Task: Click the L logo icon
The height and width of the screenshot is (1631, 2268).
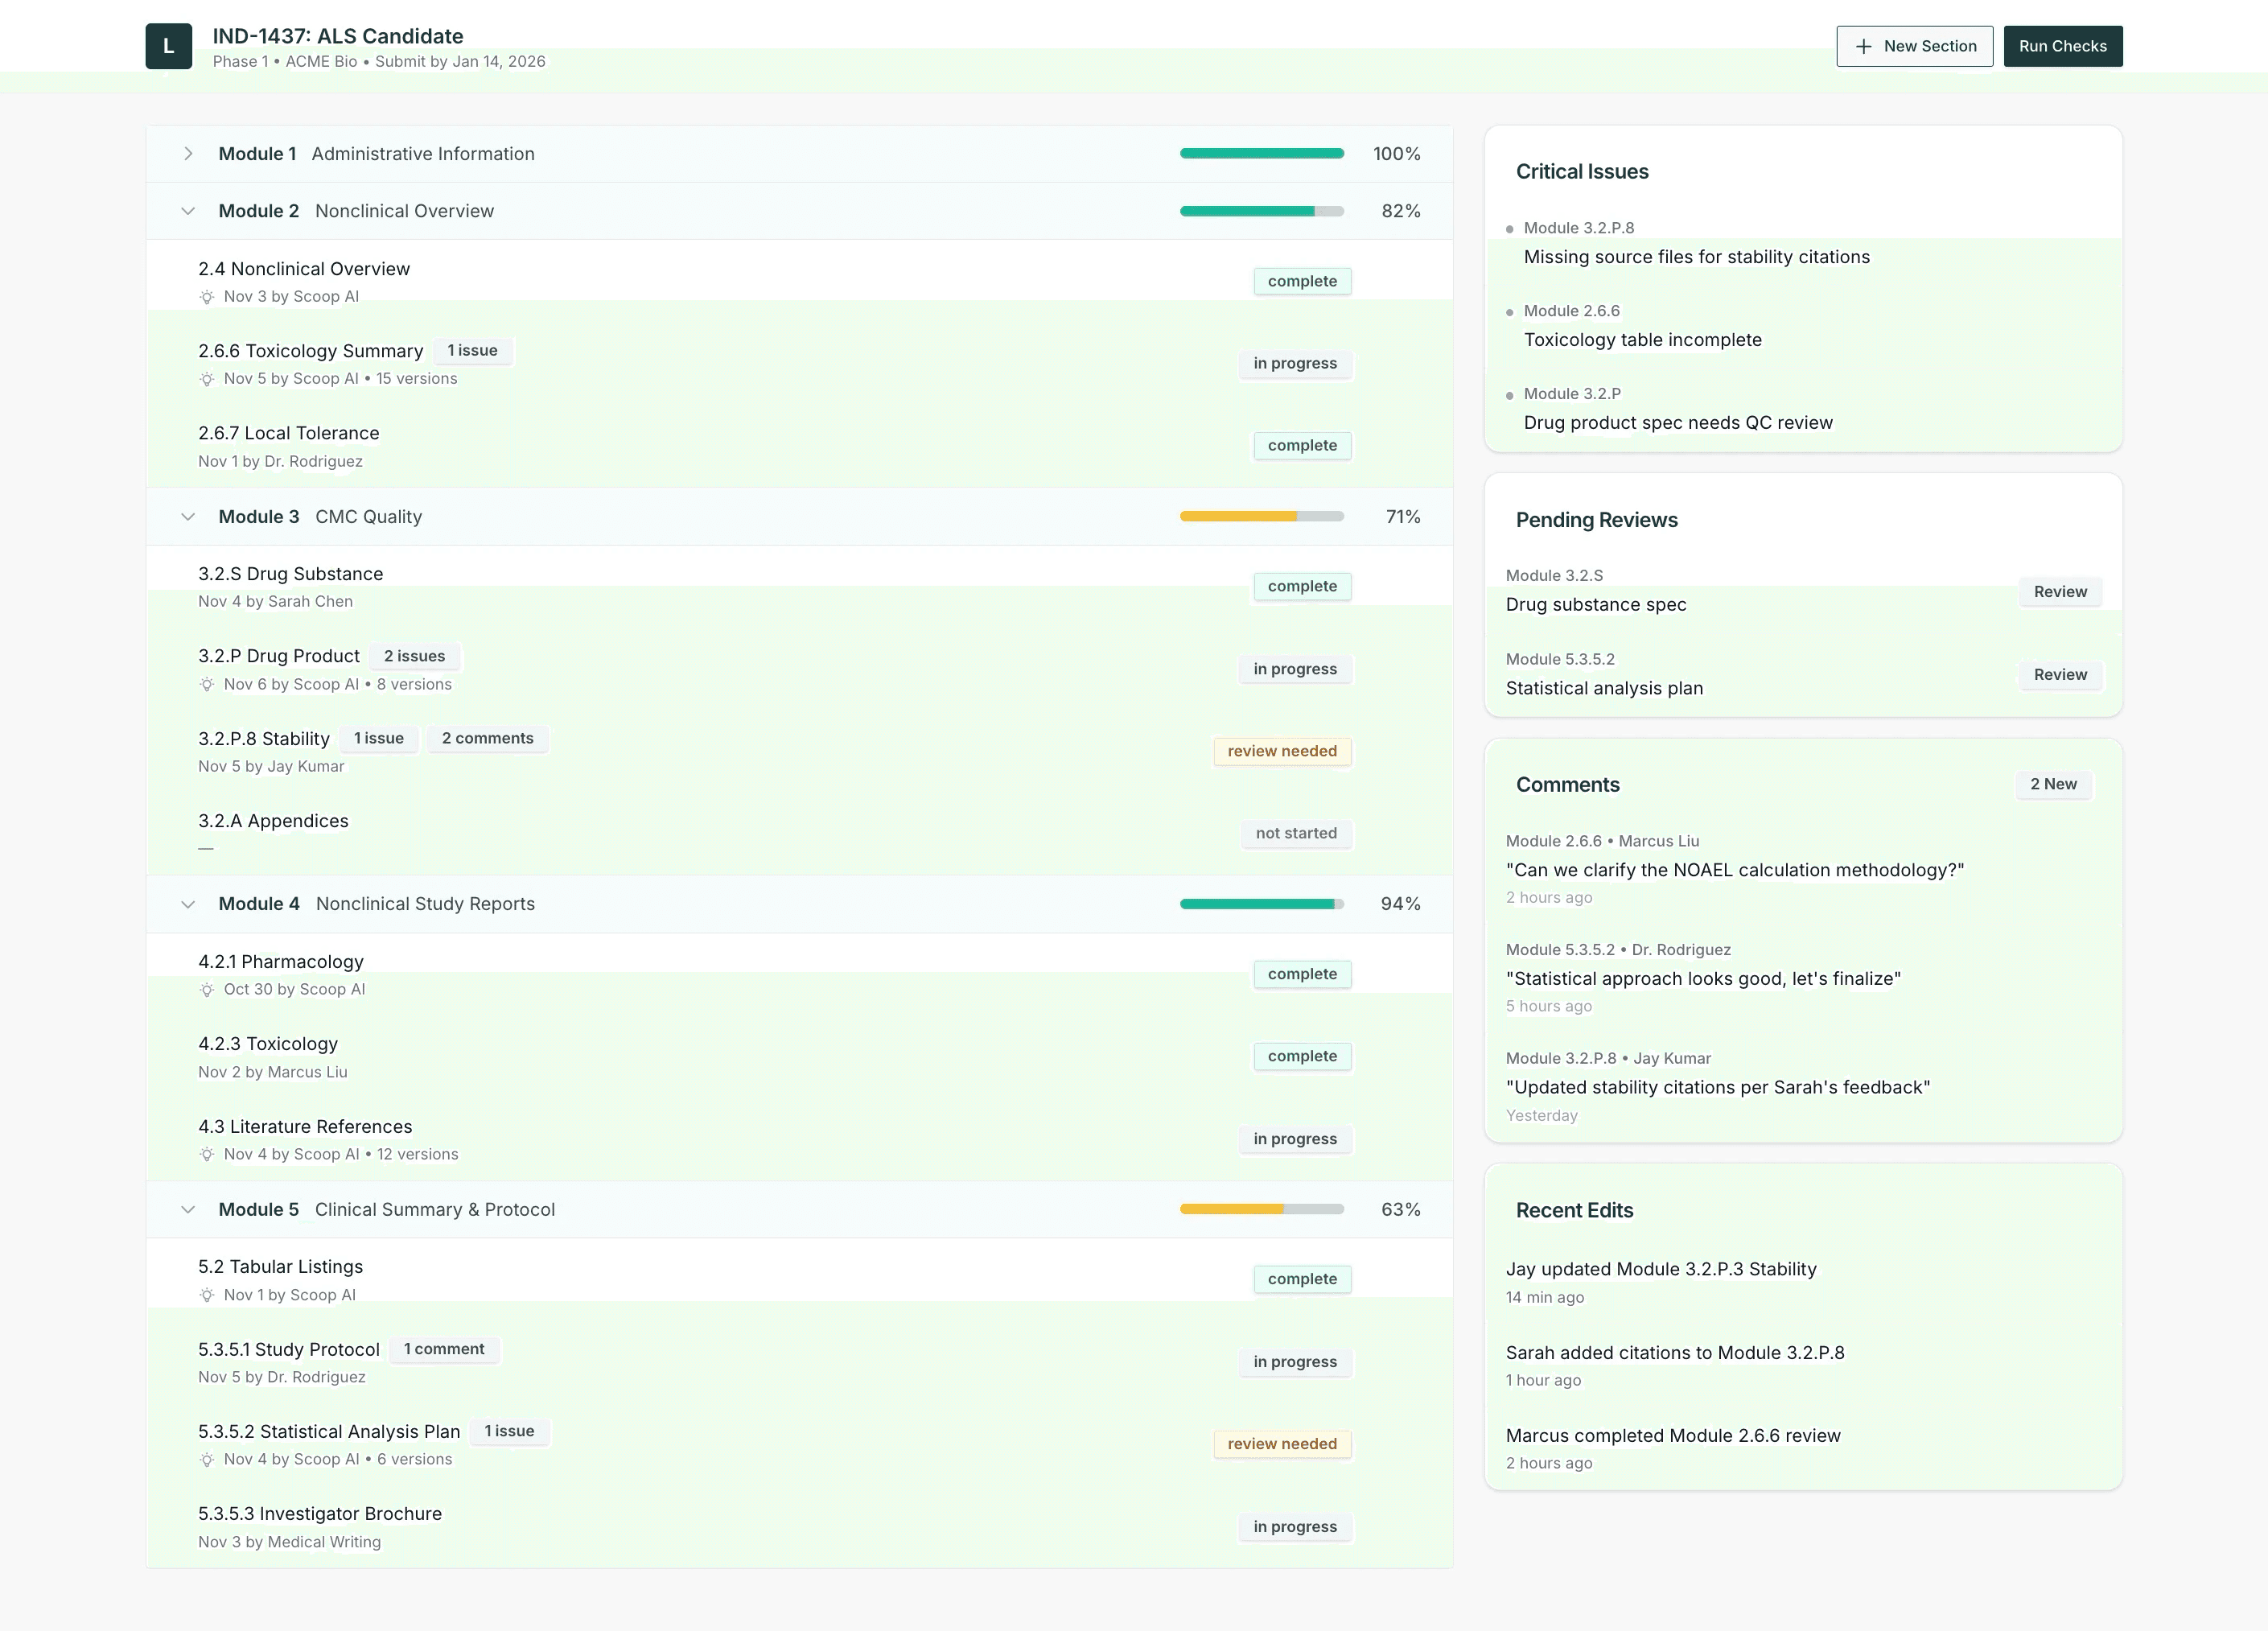Action: (x=168, y=46)
